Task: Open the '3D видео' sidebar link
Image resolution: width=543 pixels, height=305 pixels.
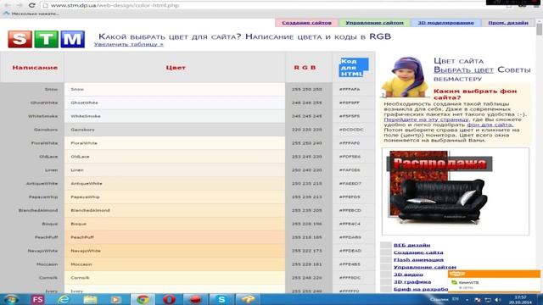Action: (x=408, y=274)
